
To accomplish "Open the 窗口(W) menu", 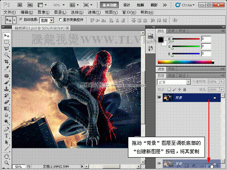I will pyautogui.click(x=129, y=12).
